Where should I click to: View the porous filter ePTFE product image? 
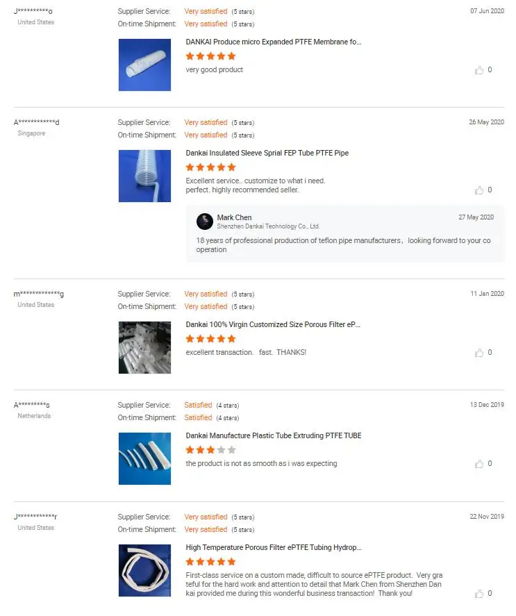click(144, 347)
